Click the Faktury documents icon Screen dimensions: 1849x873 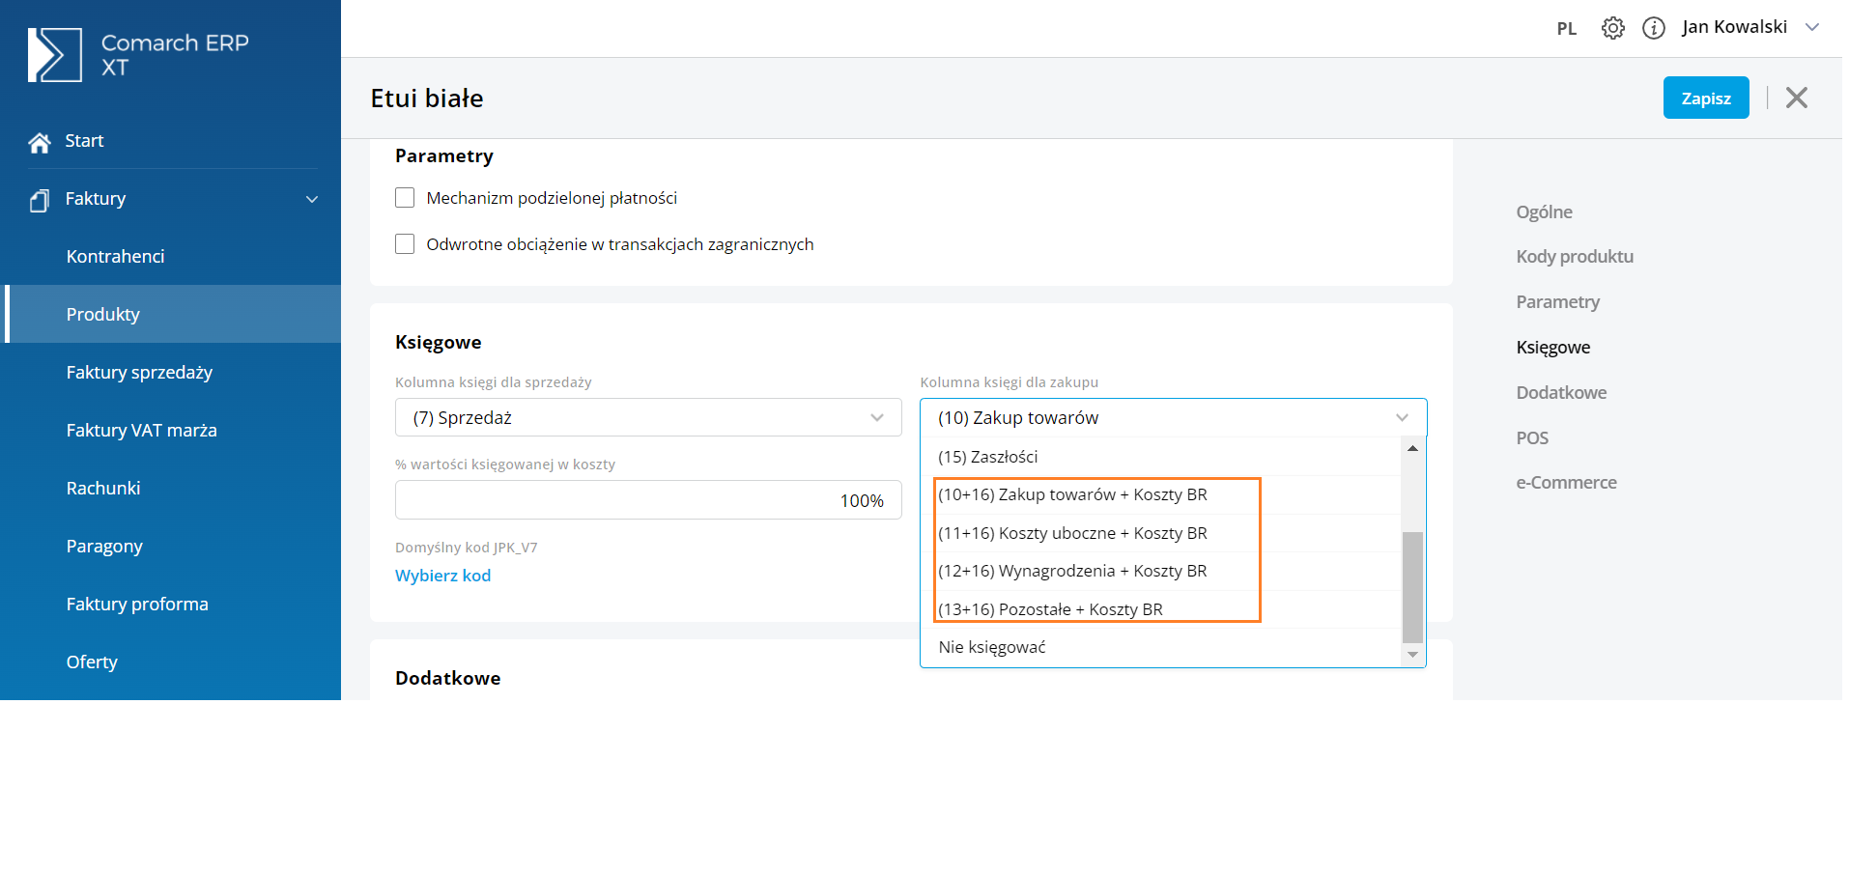40,200
